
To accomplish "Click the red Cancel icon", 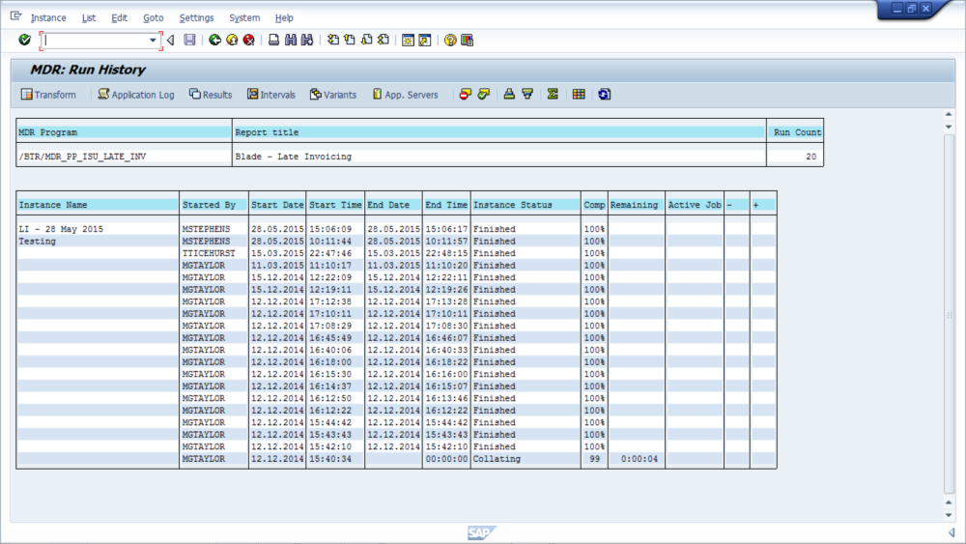I will (x=248, y=40).
